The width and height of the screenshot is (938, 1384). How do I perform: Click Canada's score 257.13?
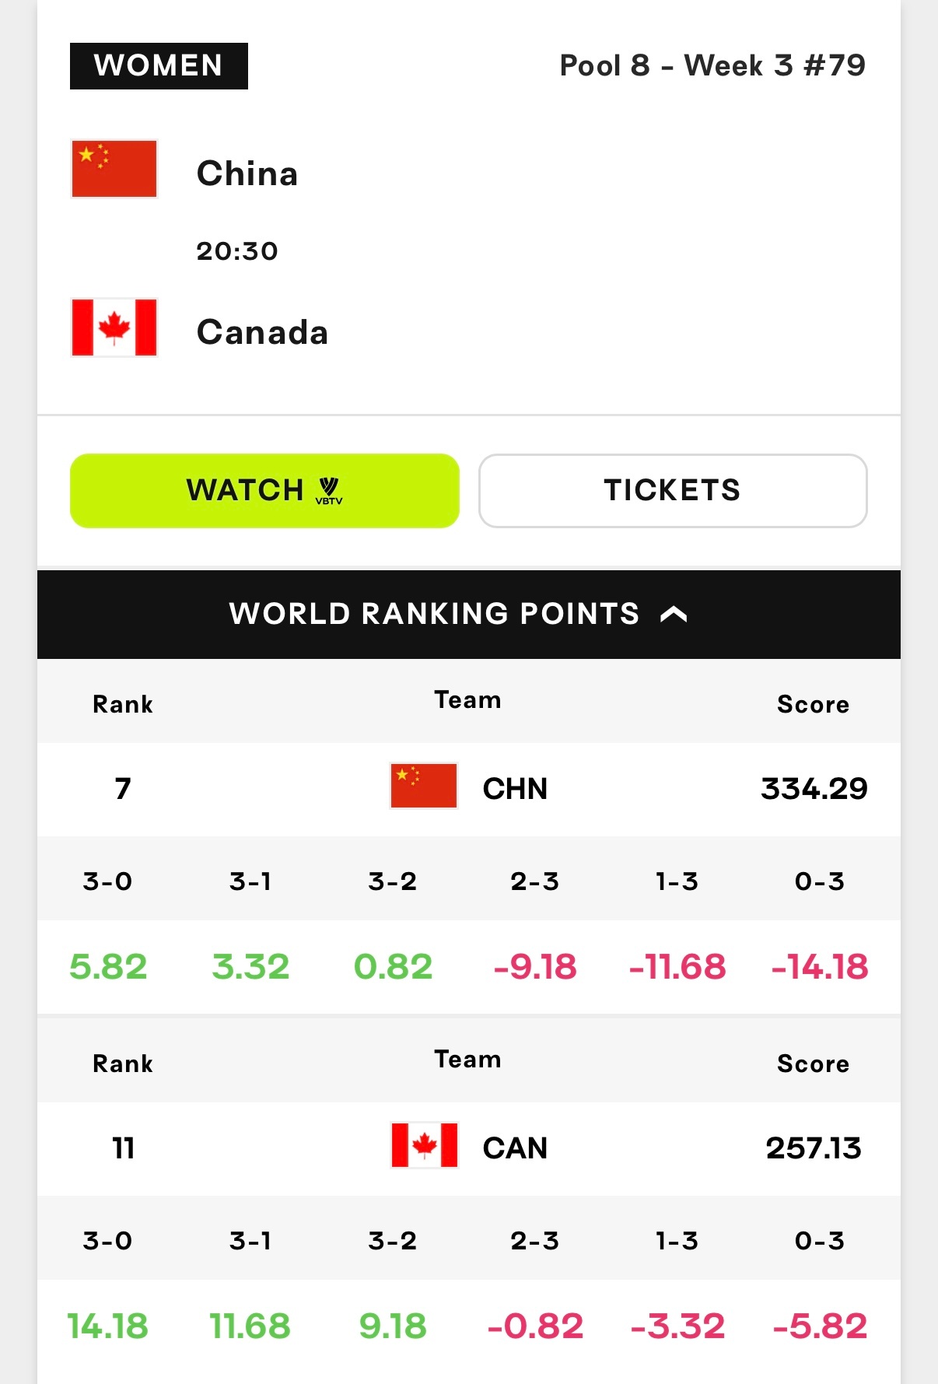pos(814,1148)
